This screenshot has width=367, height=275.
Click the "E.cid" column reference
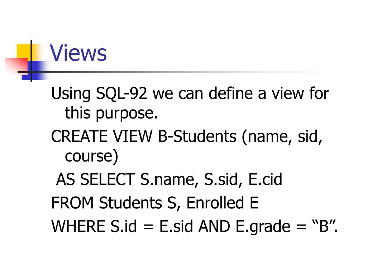point(265,179)
